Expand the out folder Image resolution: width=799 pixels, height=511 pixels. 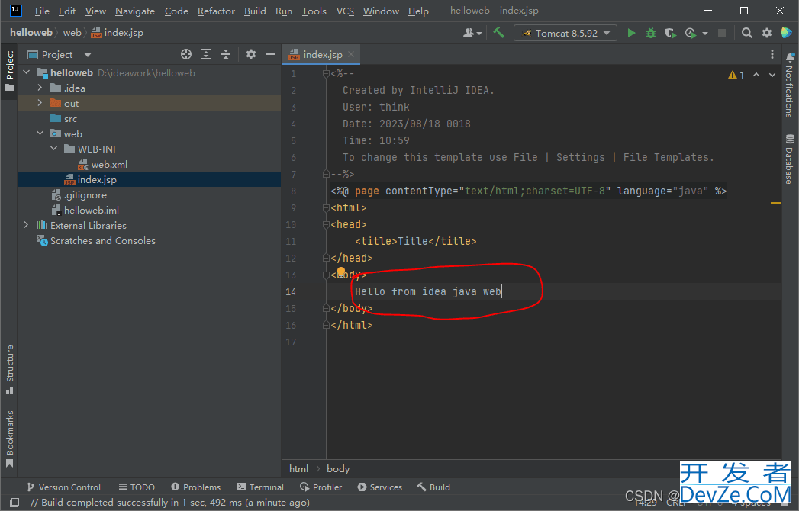40,104
